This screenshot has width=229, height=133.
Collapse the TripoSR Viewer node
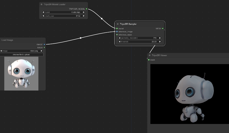click(x=150, y=55)
